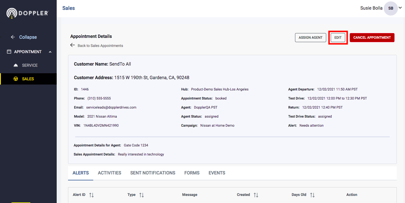
Task: Switch to the Alerts tab
Action: (x=81, y=173)
